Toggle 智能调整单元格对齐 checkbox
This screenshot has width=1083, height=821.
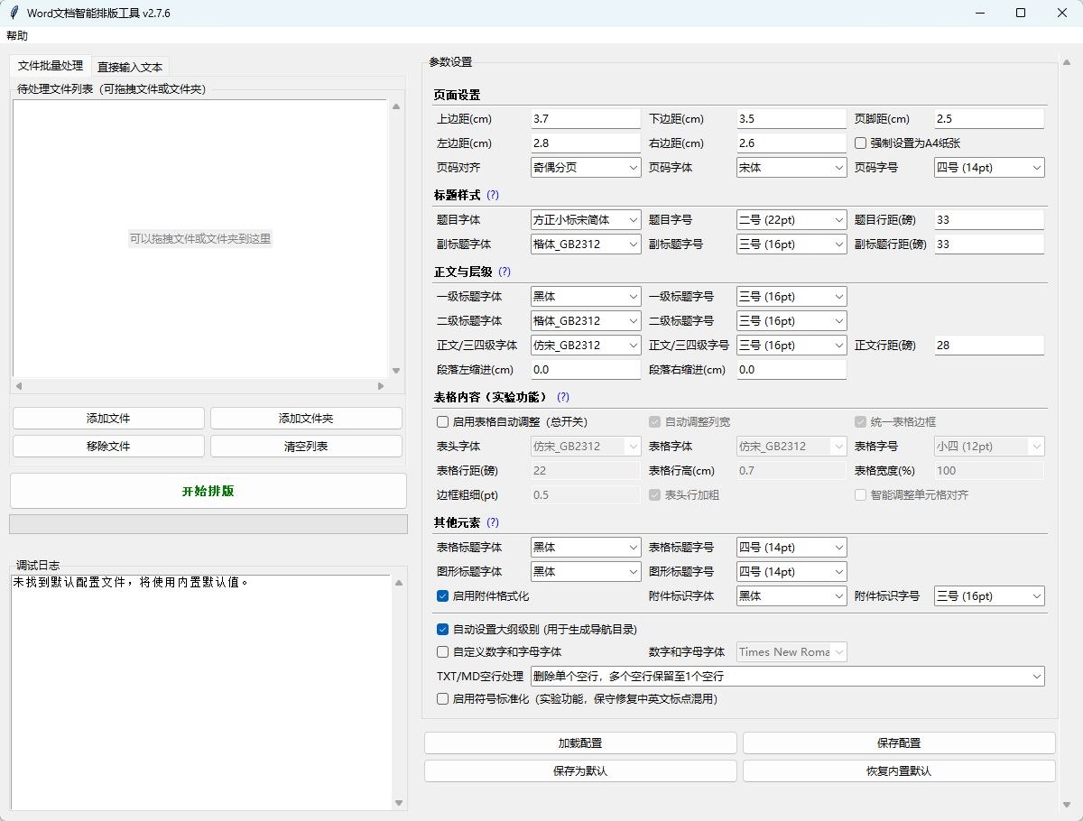pos(912,494)
